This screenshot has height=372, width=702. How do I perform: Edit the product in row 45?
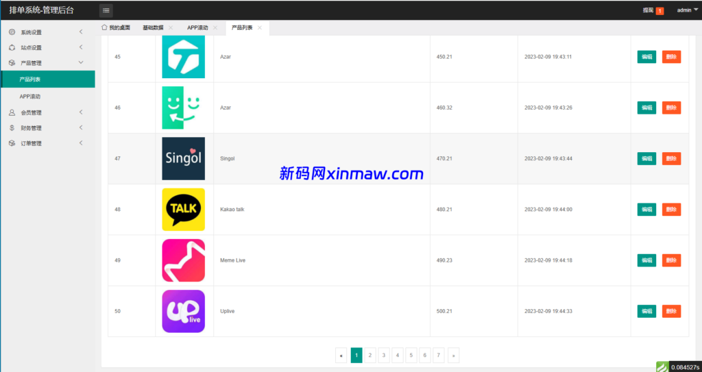646,57
